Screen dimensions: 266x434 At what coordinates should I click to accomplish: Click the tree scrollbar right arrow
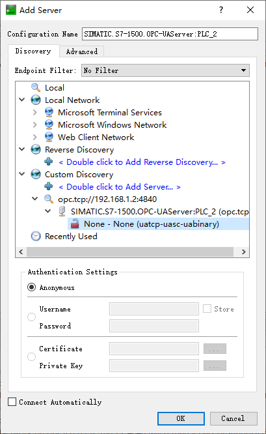click(244, 252)
